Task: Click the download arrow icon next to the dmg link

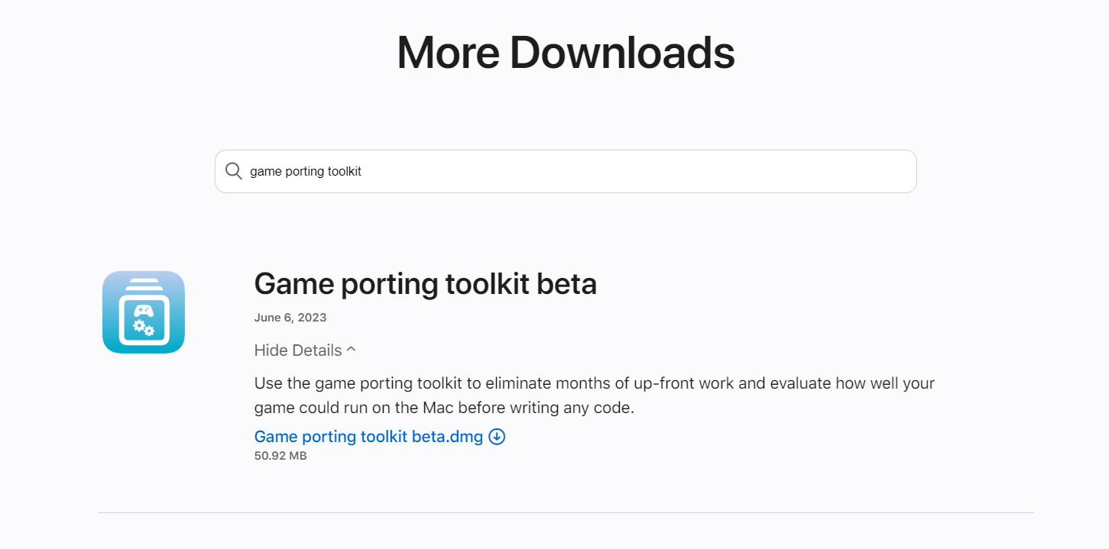Action: pos(497,436)
